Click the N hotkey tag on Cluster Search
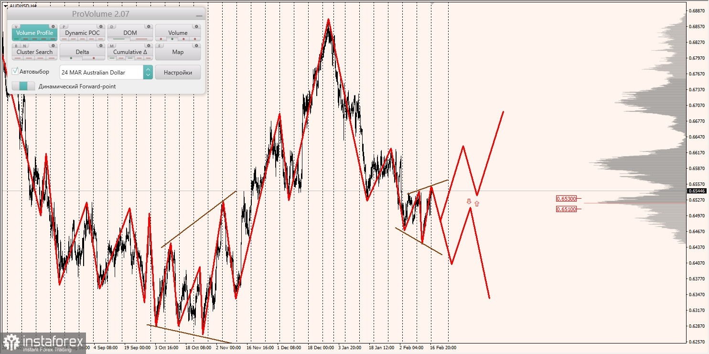The image size is (709, 354). click(x=24, y=46)
